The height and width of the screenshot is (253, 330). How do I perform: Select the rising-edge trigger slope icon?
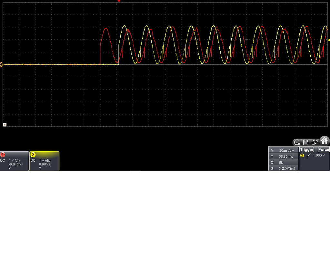(x=309, y=155)
